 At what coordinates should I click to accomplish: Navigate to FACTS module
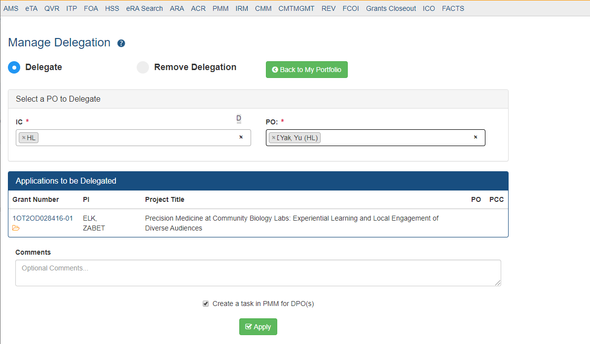pos(453,8)
